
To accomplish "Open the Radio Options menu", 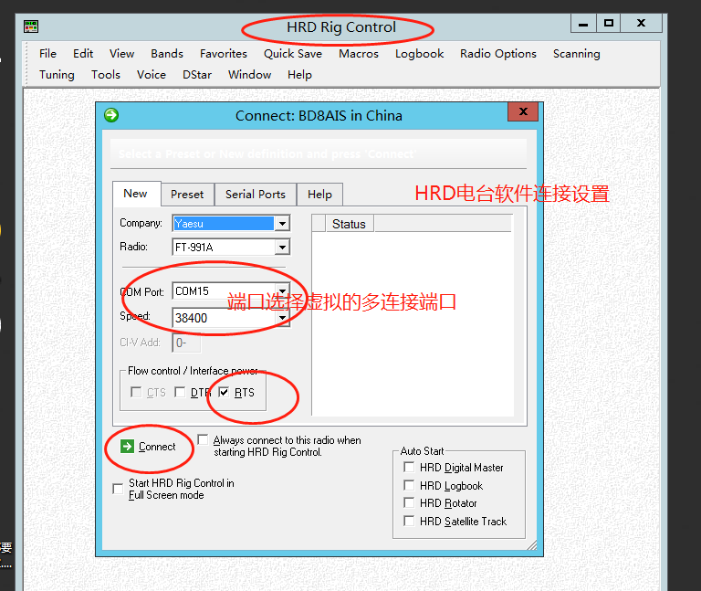I will tap(498, 54).
